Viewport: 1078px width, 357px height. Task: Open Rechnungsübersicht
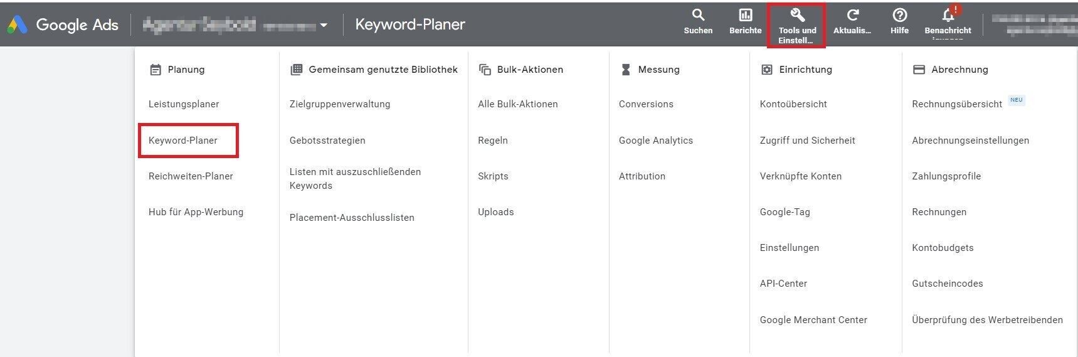[x=957, y=104]
